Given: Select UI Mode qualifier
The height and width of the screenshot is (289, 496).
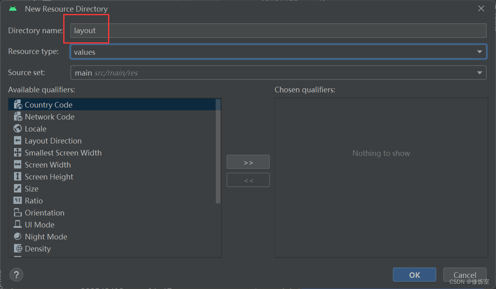Looking at the screenshot, I should [112, 225].
